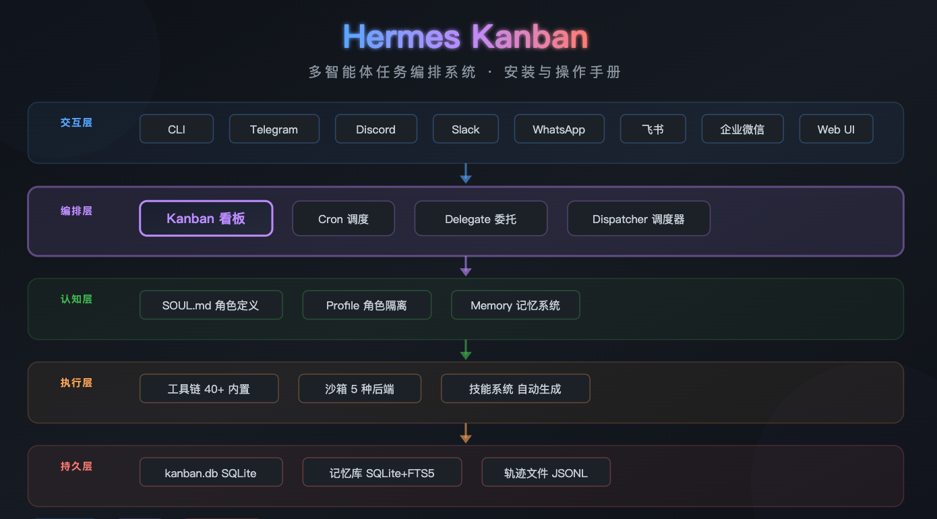Viewport: 937px width, 519px height.
Task: Click 工具链 40+ 内置 box
Action: click(208, 388)
